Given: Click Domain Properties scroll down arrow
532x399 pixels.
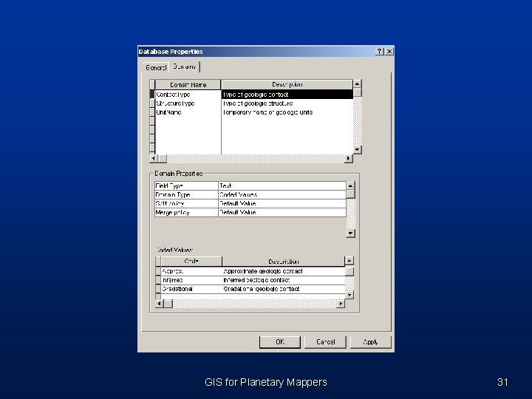Looking at the screenshot, I should pos(350,233).
